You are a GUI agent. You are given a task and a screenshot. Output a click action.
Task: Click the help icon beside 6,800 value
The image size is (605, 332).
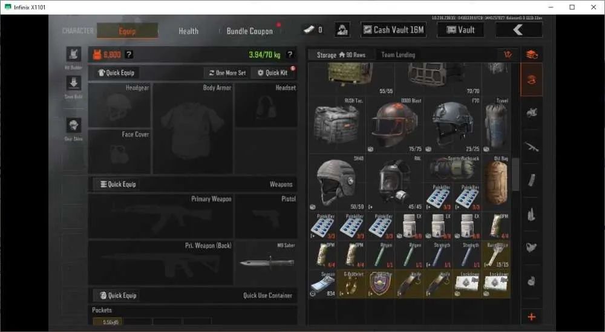[129, 55]
